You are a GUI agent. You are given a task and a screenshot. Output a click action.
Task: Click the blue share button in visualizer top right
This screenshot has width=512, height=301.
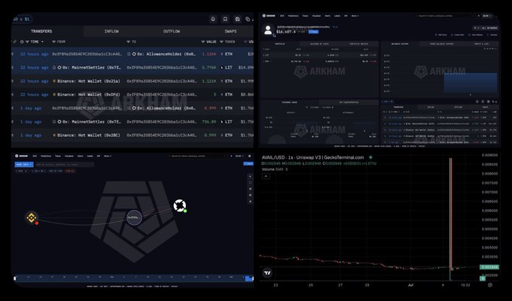coord(248,164)
